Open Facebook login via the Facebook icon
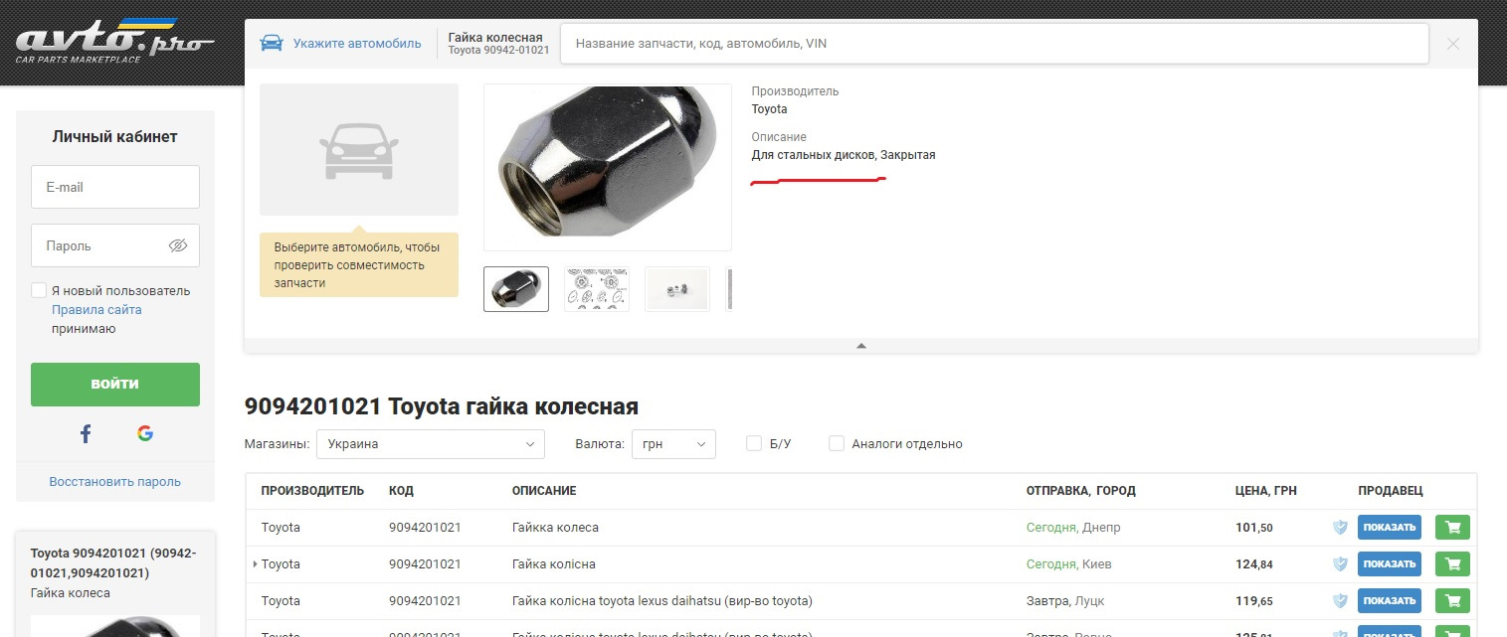1507x637 pixels. pyautogui.click(x=85, y=433)
